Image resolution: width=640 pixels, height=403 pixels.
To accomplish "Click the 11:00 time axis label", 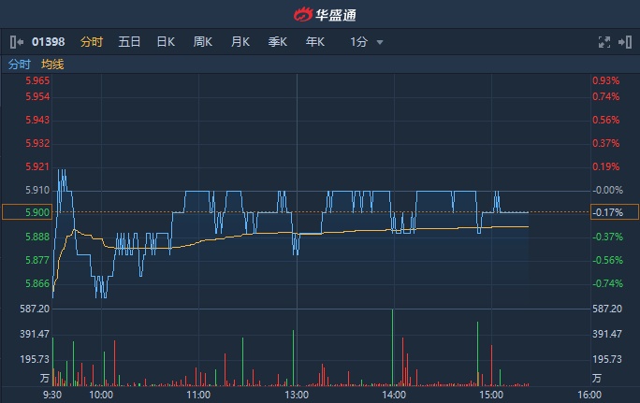I will click(x=198, y=395).
